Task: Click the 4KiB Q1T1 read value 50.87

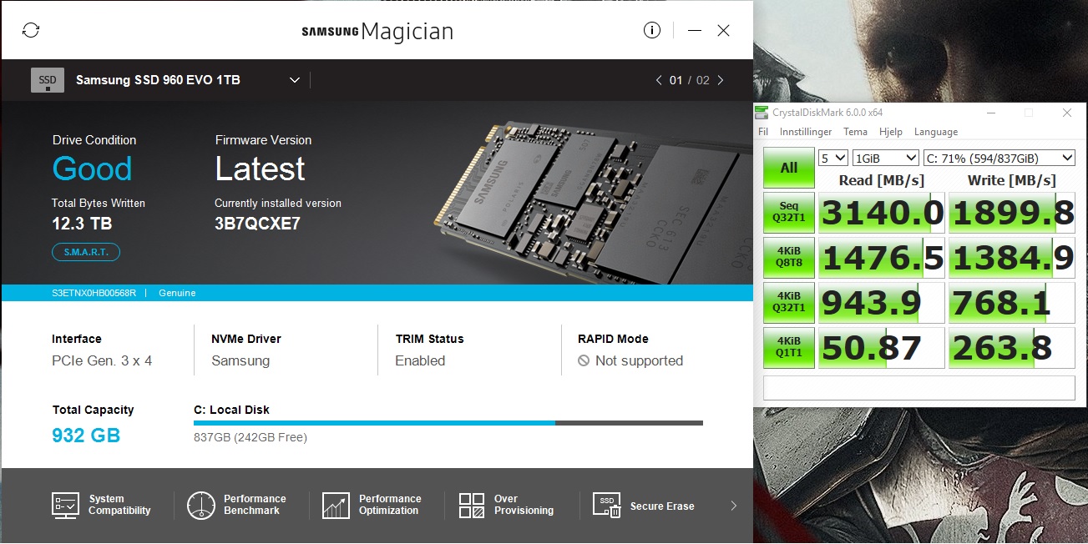Action: click(x=882, y=348)
